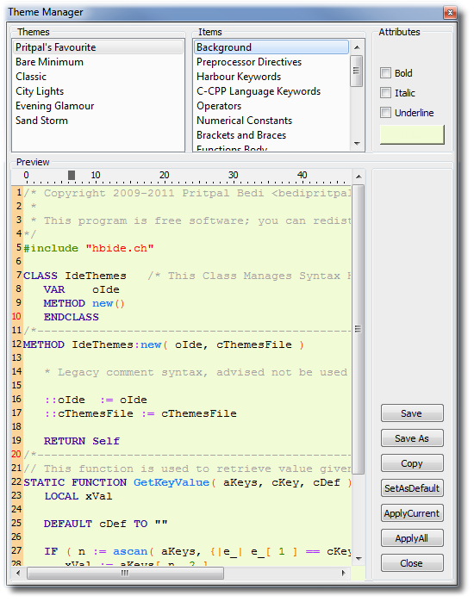Click preview vertical scroll down arrow

tap(359, 559)
